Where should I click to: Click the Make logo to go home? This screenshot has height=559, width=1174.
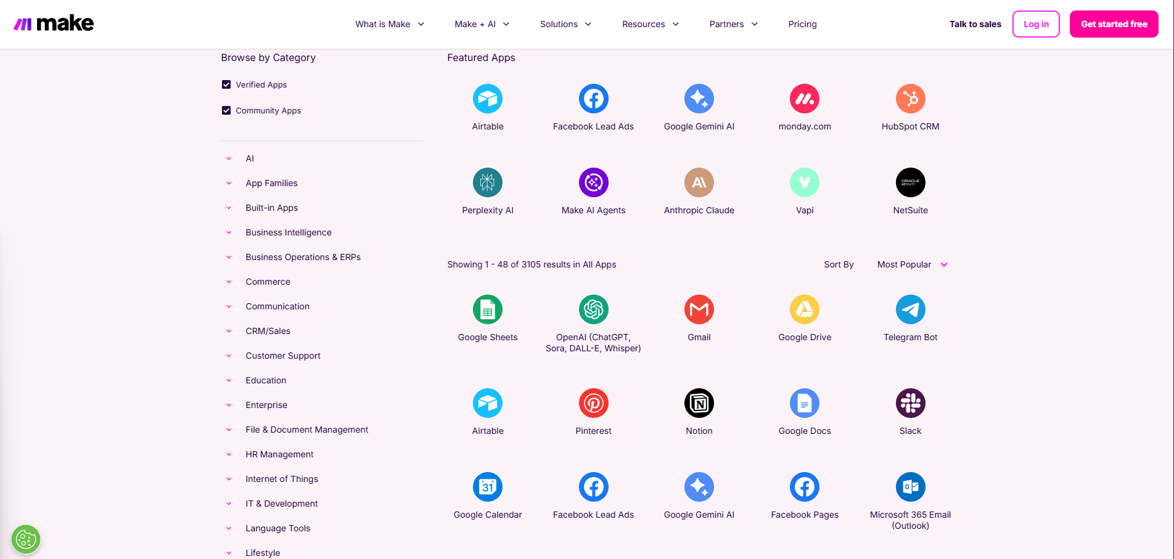(54, 24)
